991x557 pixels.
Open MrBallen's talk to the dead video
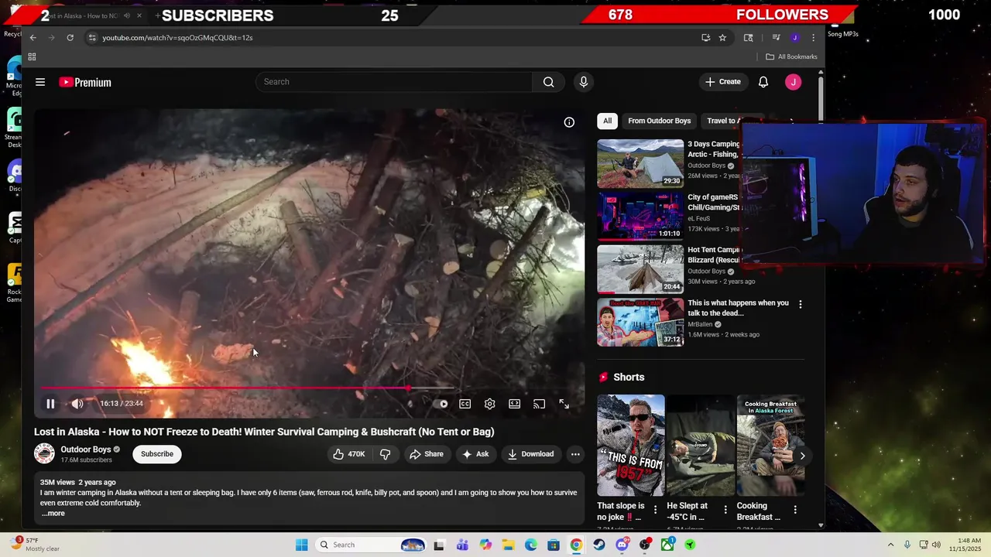pyautogui.click(x=640, y=322)
